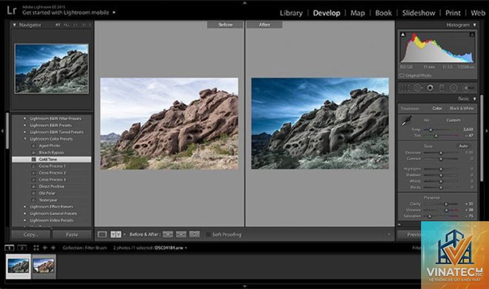Switch to the Library module
Image resolution: width=489 pixels, height=289 pixels.
pos(291,13)
